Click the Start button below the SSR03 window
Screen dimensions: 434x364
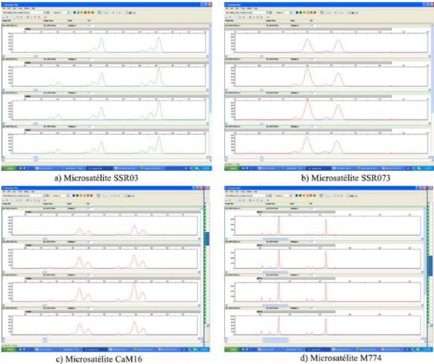click(9, 168)
